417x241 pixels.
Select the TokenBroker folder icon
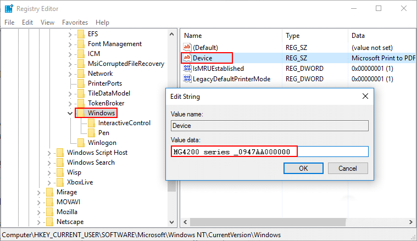81,103
